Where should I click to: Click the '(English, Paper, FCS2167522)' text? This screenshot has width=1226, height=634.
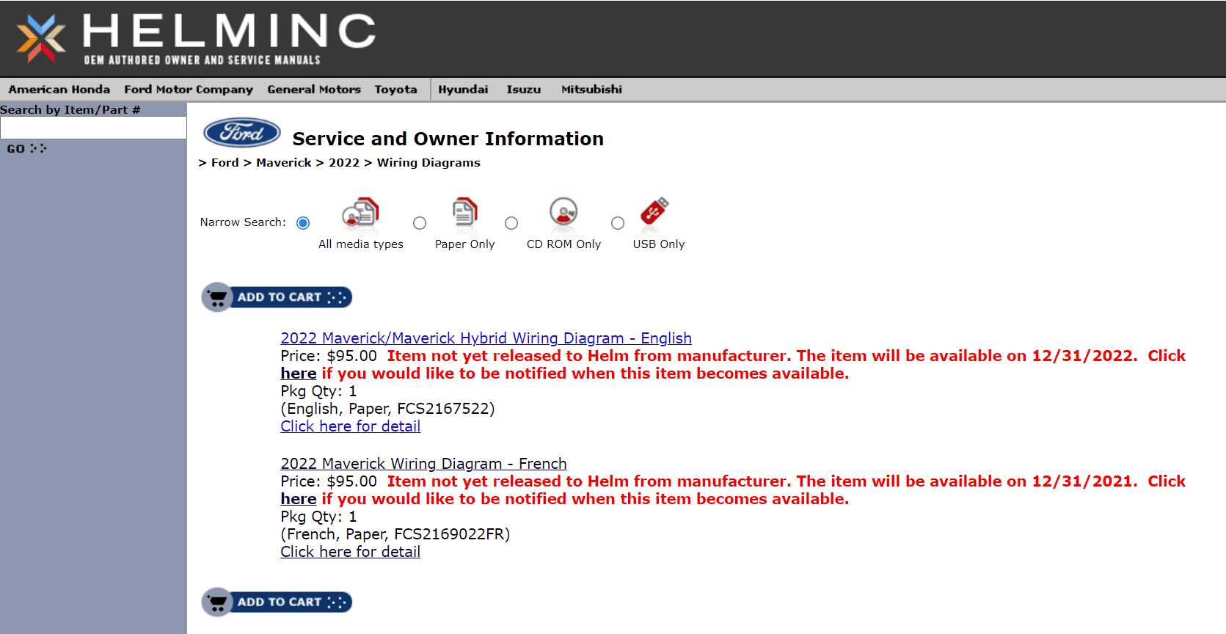(387, 409)
